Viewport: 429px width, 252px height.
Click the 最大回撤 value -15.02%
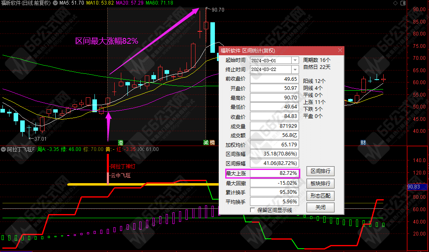tap(275, 183)
